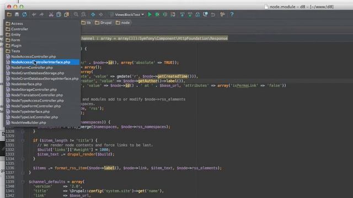
Task: Toggle listen for debug connections icon
Action: pyautogui.click(x=173, y=15)
